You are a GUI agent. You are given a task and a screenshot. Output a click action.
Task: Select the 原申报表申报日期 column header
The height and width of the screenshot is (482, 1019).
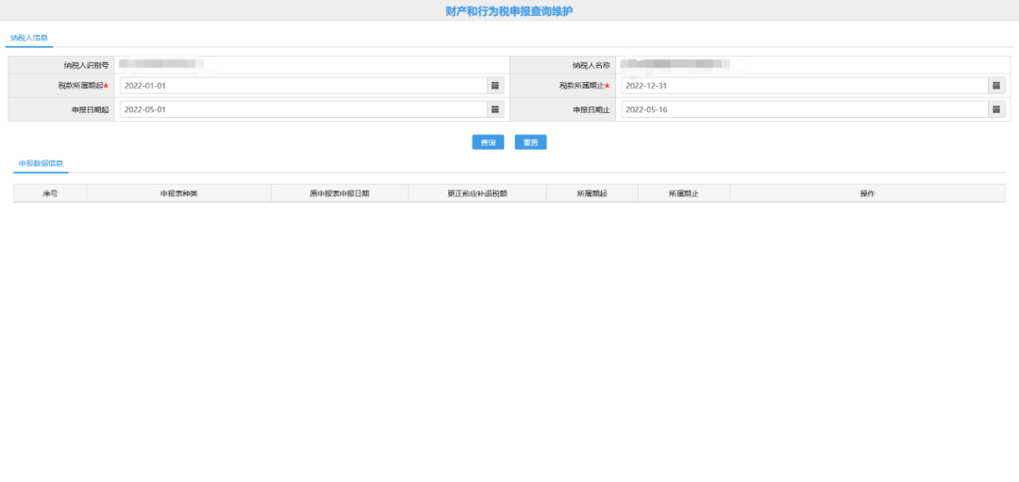339,193
